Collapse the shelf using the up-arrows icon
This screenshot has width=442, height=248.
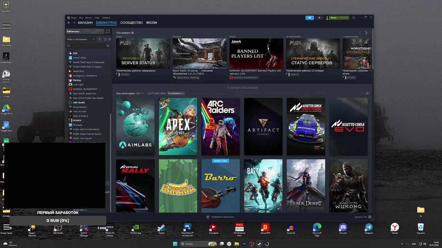pyautogui.click(x=367, y=93)
